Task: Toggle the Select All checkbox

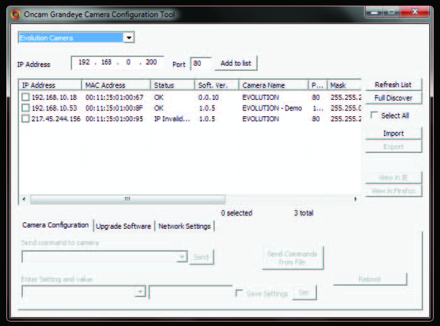Action: click(374, 115)
